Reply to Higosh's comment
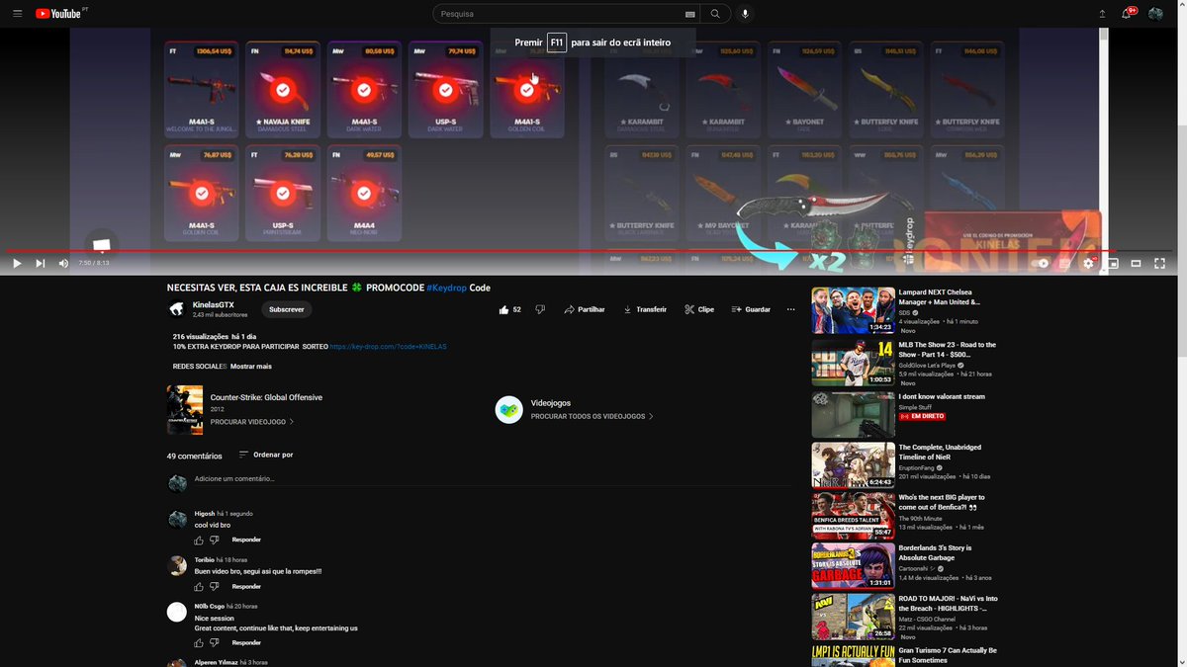The width and height of the screenshot is (1187, 667). click(x=246, y=541)
